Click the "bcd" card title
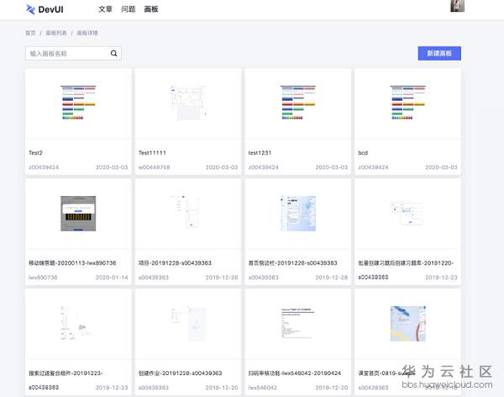 (363, 152)
